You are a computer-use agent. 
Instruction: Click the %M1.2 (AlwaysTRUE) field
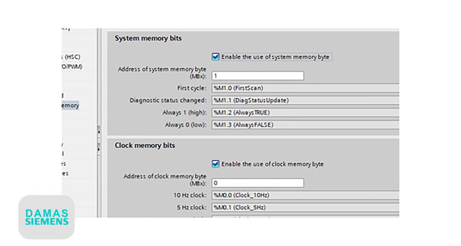(305, 112)
